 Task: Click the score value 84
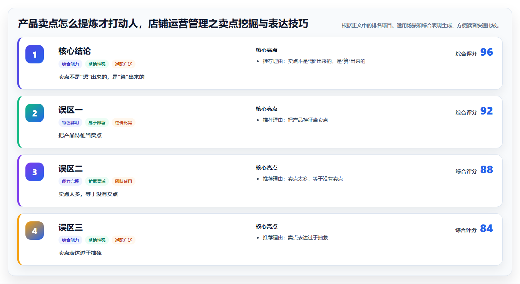(x=487, y=229)
